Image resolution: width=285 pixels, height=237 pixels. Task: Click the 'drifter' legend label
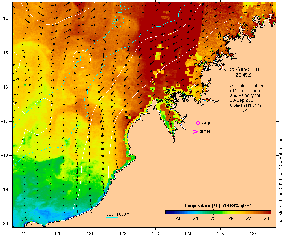tap(205, 131)
